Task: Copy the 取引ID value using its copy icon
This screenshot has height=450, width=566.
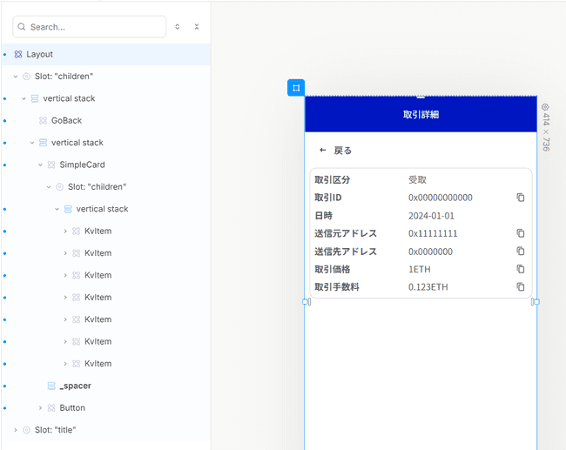Action: click(x=520, y=198)
